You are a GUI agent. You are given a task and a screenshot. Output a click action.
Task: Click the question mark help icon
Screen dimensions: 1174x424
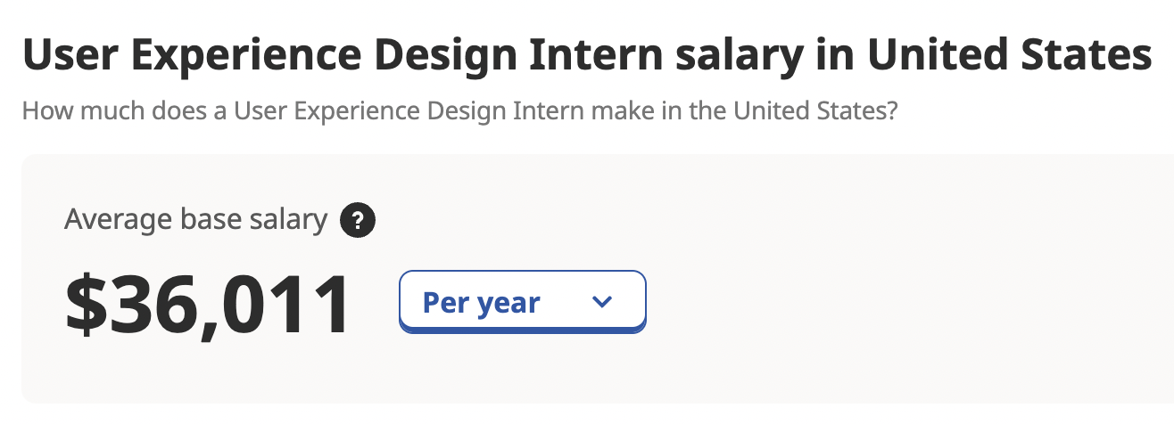[x=358, y=221]
